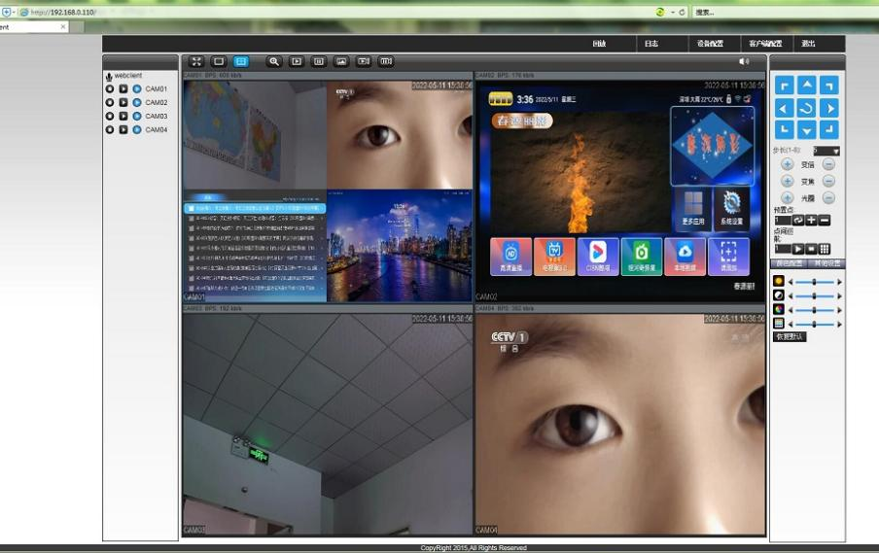This screenshot has height=553, width=879.
Task: Toggle the CAM02 stream play button
Action: (123, 103)
